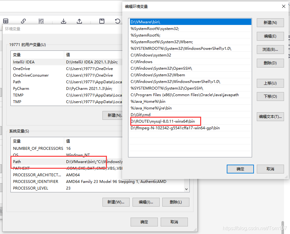
Task: Click 新建(N)... under user variables
Action: tap(113, 115)
